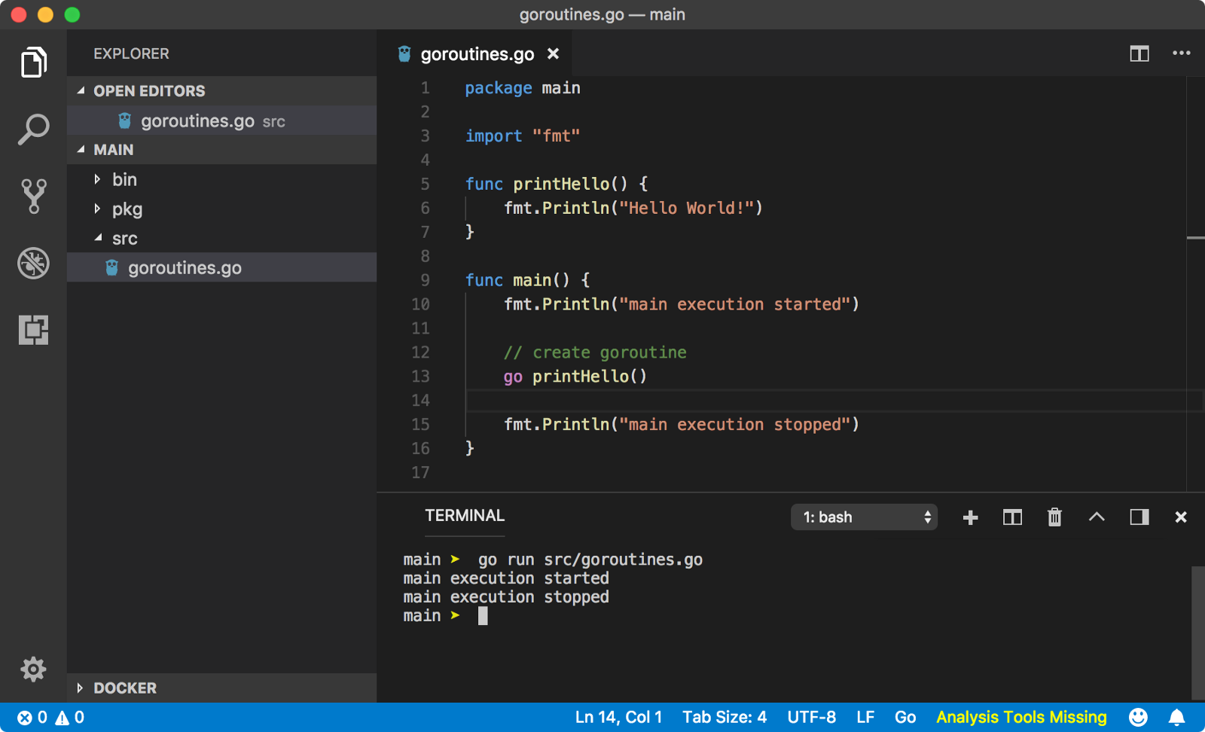
Task: Click the gopher icon on the editor tab
Action: 404,53
